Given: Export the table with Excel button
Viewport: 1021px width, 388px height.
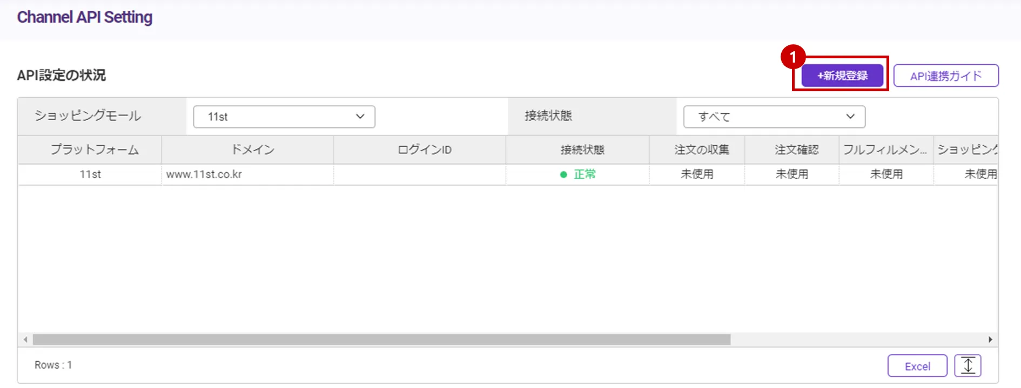Looking at the screenshot, I should pos(917,366).
